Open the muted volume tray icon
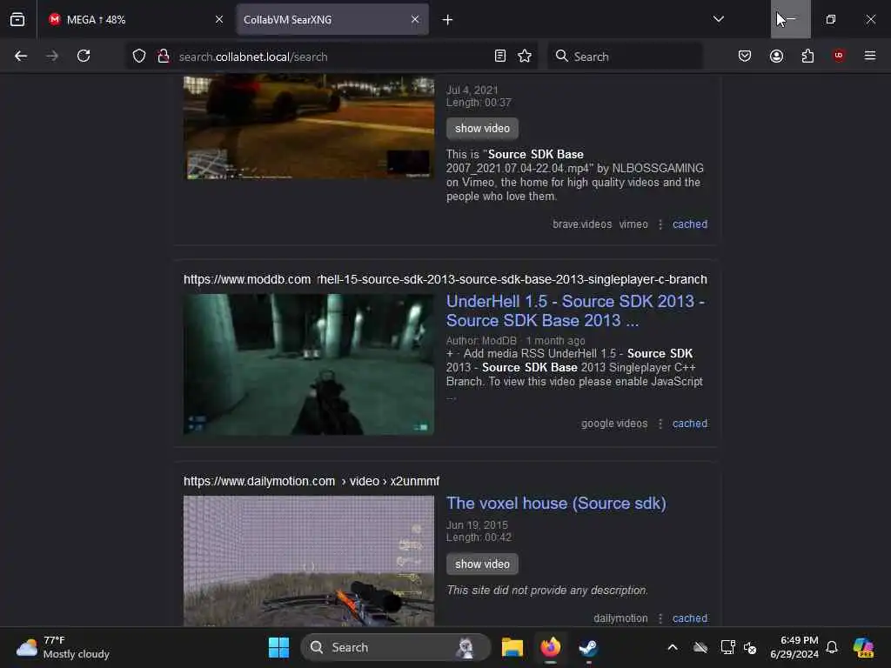The width and height of the screenshot is (891, 668). (x=750, y=647)
